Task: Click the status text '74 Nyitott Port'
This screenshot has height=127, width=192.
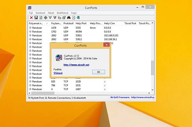Action: click(36, 98)
